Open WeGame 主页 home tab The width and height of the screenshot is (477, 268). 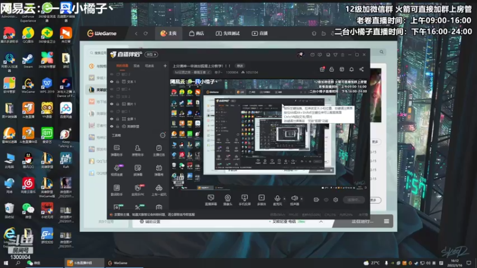(x=169, y=33)
